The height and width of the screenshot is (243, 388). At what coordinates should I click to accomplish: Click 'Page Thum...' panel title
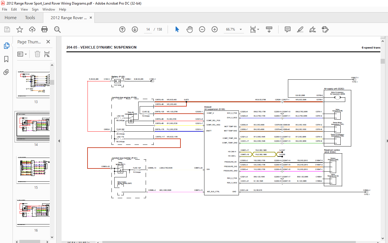coord(29,42)
